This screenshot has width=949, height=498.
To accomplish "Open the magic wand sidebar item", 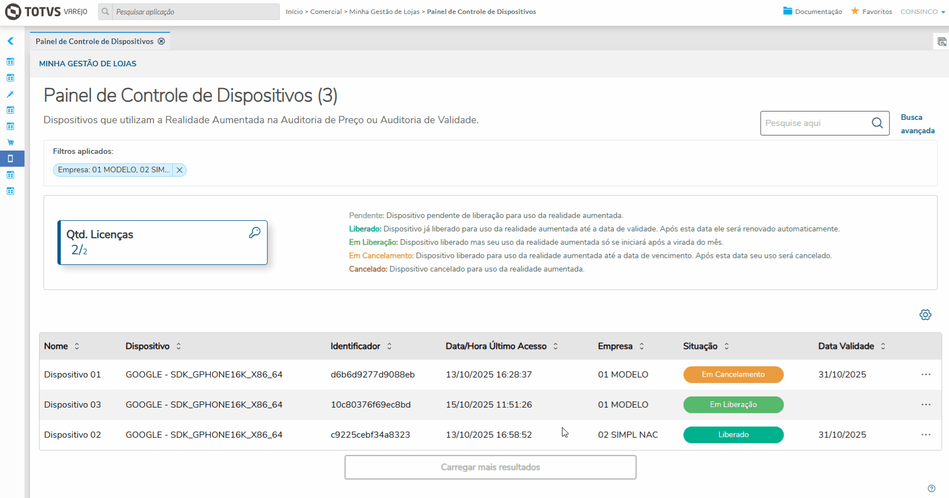I will coord(11,94).
